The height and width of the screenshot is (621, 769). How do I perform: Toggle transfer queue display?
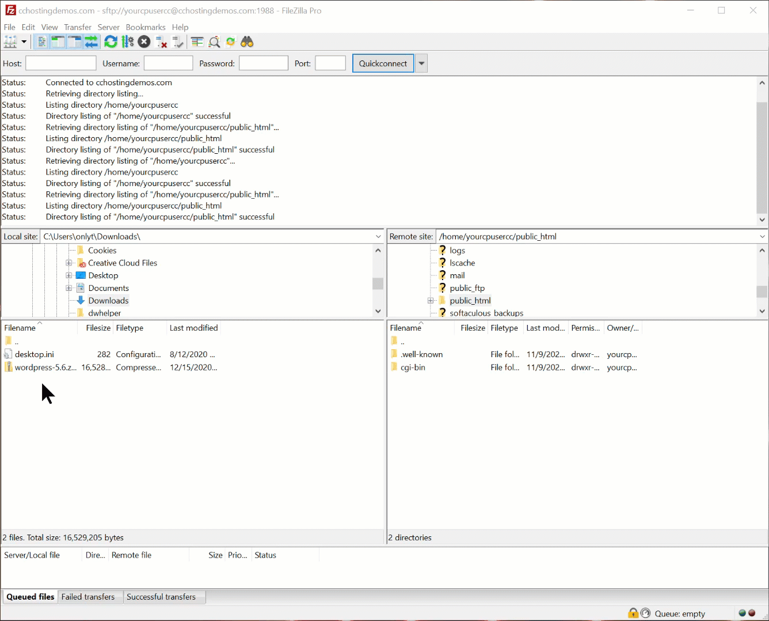[91, 42]
